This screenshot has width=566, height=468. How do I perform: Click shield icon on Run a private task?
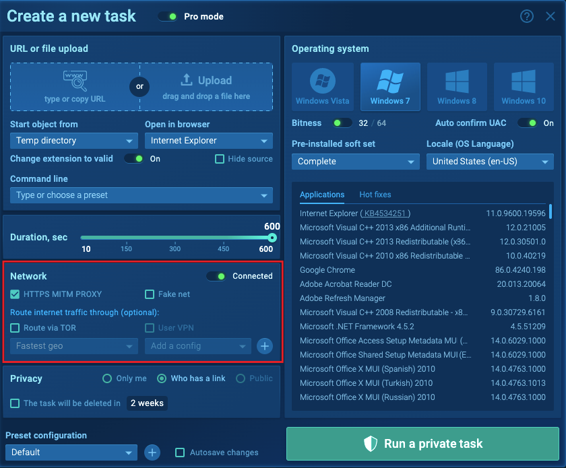(x=371, y=444)
